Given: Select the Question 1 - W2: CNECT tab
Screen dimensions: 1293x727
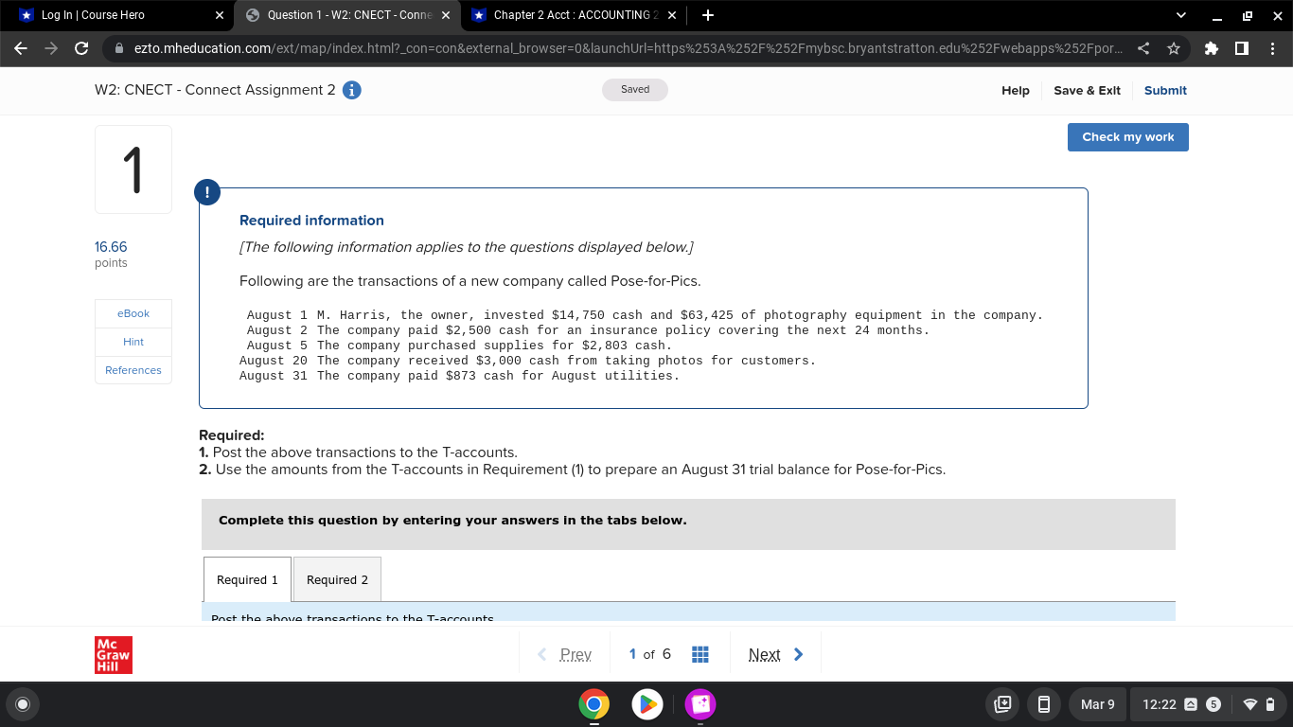Looking at the screenshot, I should 347,15.
